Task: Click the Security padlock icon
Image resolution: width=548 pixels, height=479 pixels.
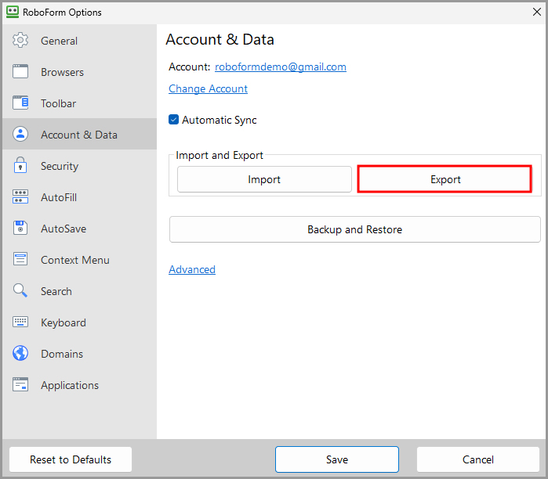Action: (x=20, y=165)
